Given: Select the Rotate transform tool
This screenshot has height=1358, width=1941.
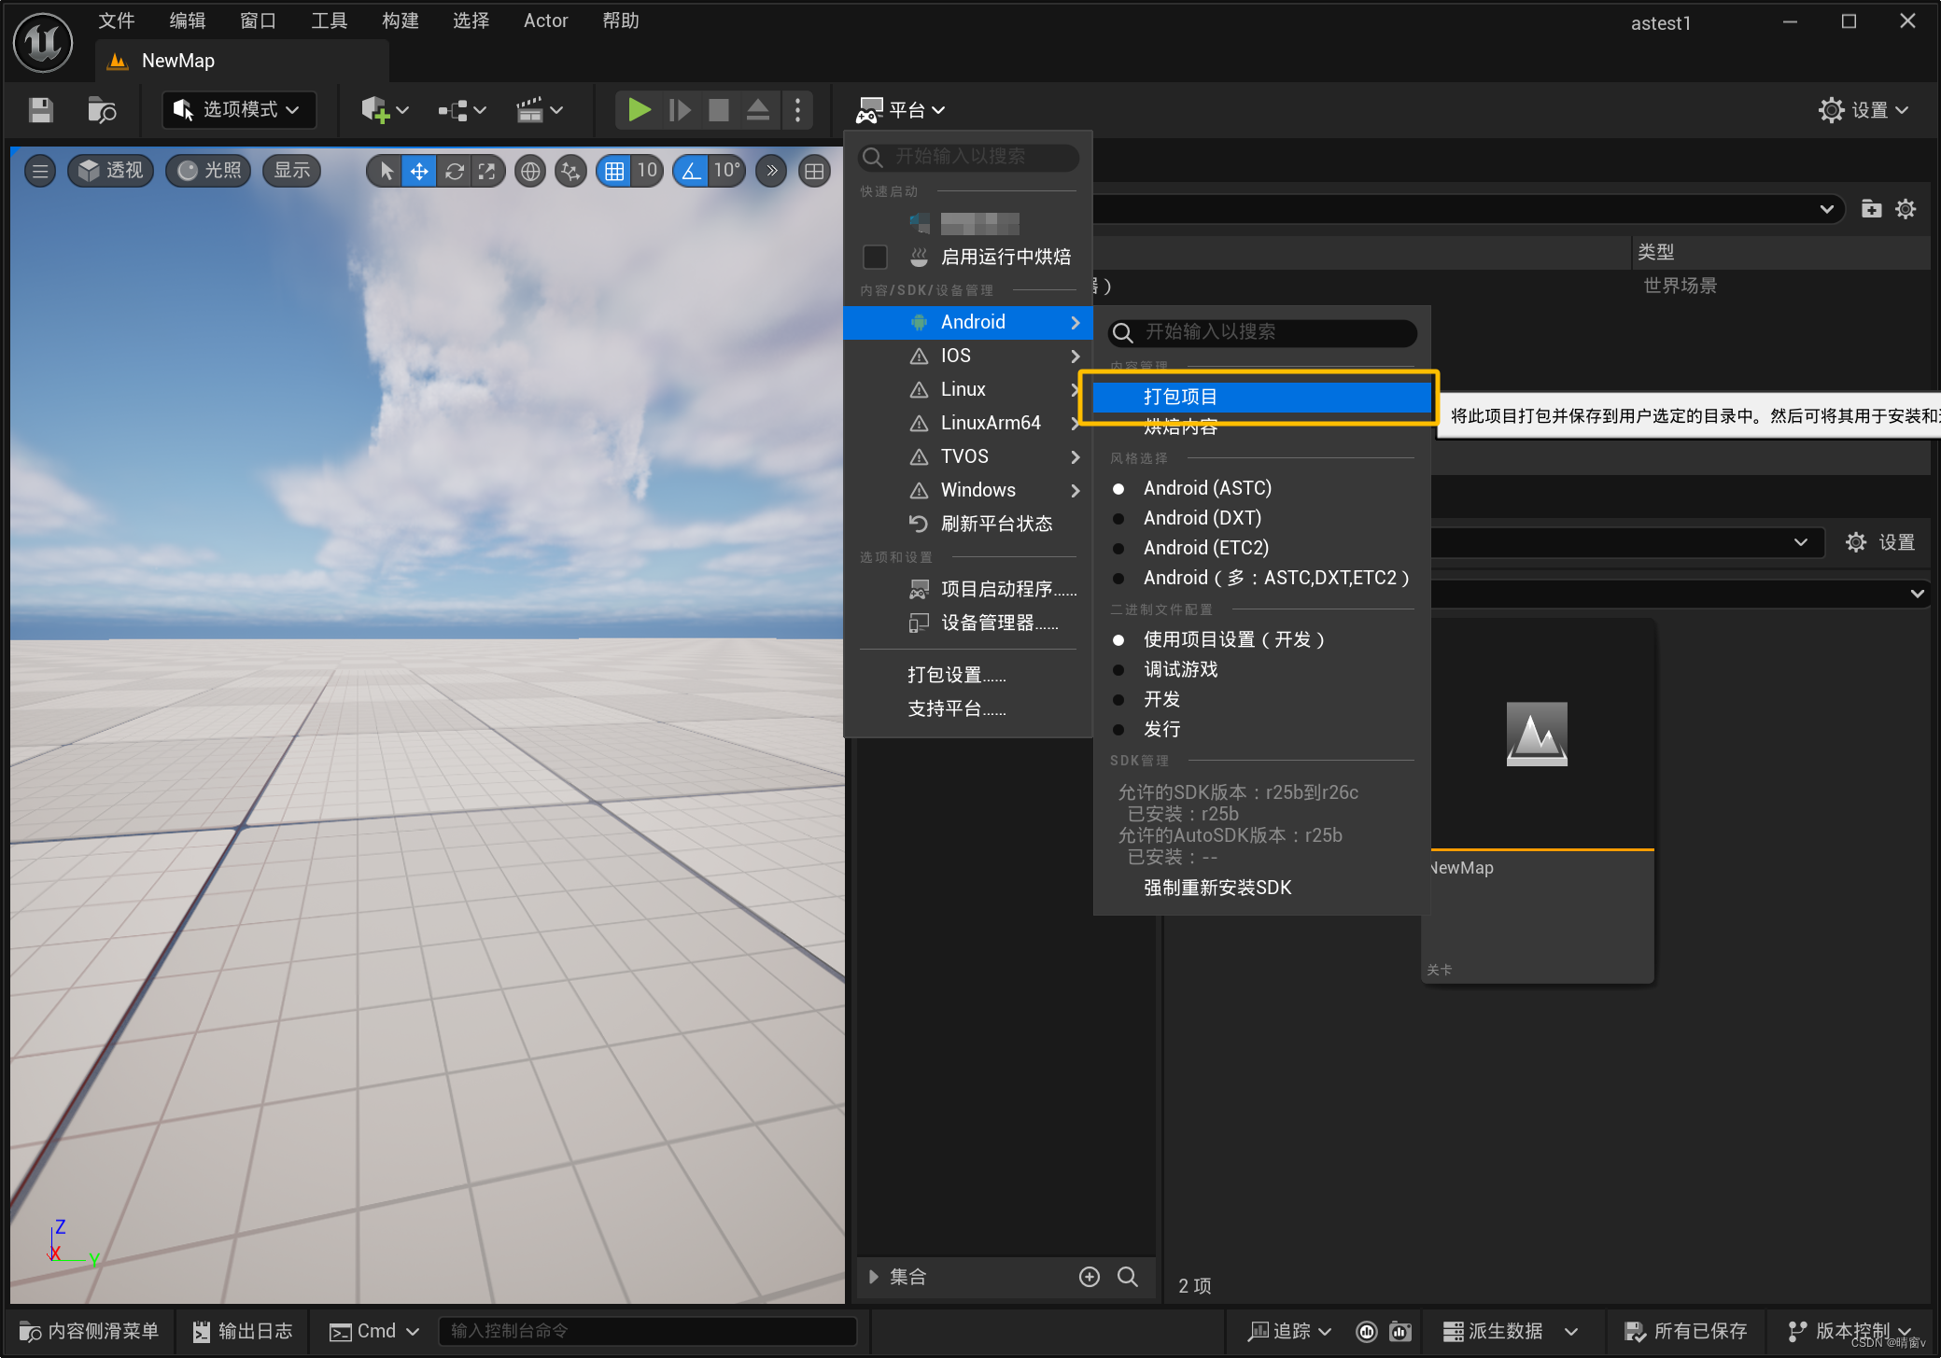Looking at the screenshot, I should point(454,171).
